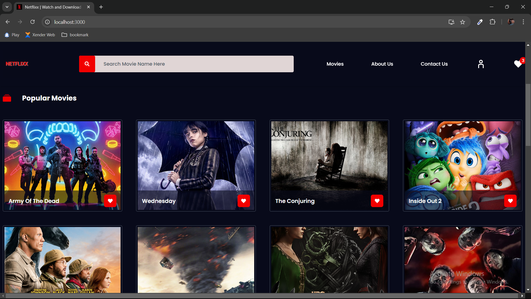Viewport: 531px width, 299px height.
Task: Open Xender Web bookmark
Action: tap(40, 35)
